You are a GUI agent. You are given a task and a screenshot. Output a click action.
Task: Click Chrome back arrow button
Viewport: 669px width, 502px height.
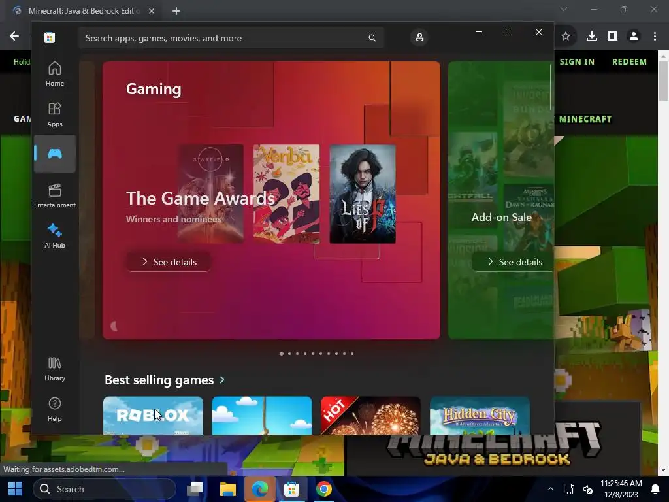pos(14,36)
